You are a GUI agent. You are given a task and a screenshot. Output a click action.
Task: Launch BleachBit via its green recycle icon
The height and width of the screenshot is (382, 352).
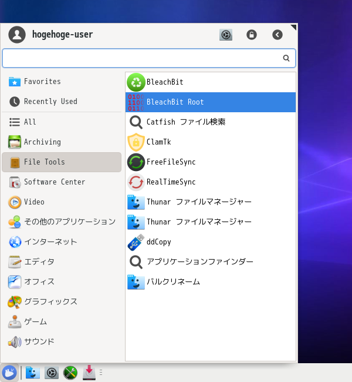(x=136, y=82)
